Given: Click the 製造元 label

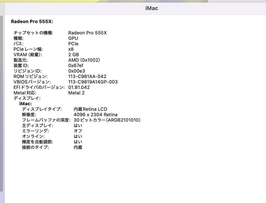Looking at the screenshot, I should pyautogui.click(x=21, y=60).
